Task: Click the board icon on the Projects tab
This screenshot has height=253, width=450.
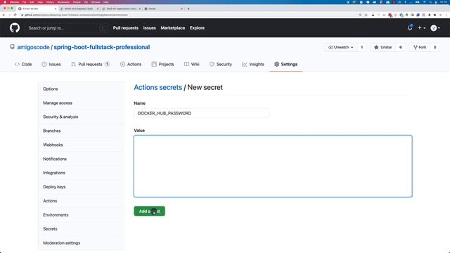Action: (x=154, y=64)
